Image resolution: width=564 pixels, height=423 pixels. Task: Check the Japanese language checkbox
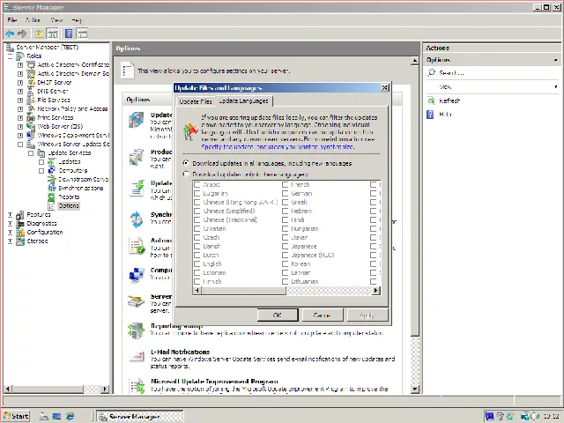point(286,246)
